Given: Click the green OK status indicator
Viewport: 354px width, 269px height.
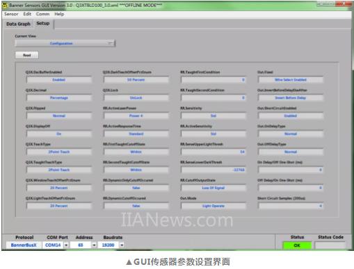Looking at the screenshot, I should [297, 245].
